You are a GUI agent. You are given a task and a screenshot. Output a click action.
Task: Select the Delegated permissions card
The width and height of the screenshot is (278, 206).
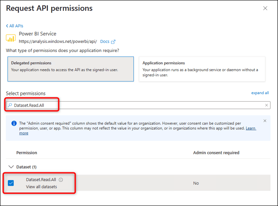coord(71,69)
